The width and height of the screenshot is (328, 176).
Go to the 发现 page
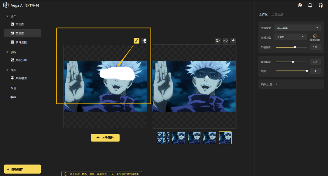click(13, 88)
